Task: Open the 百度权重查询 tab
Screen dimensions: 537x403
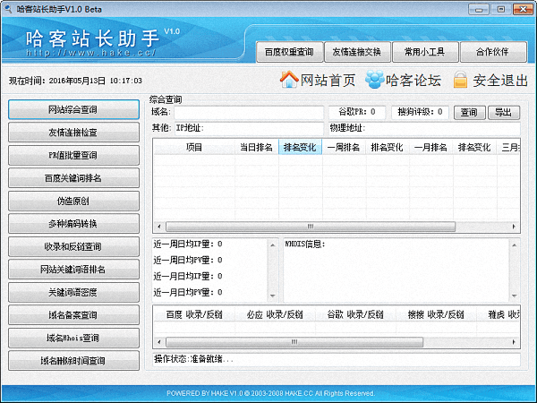Action: tap(288, 52)
